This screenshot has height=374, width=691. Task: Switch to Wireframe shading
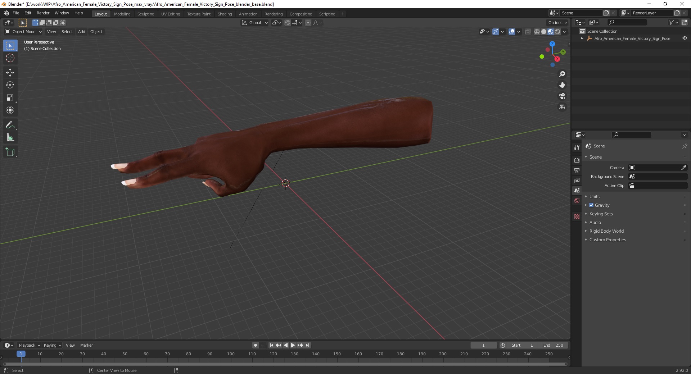click(537, 32)
